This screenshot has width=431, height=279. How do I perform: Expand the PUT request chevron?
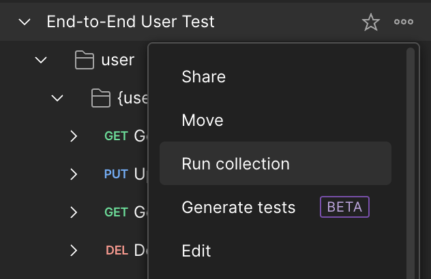click(x=74, y=174)
